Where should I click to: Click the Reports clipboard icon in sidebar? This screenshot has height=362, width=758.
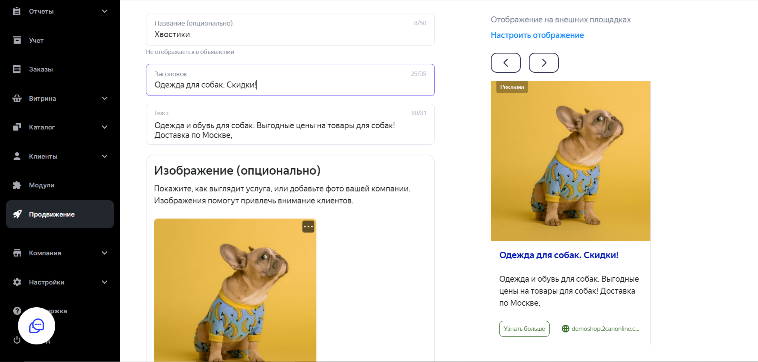click(x=17, y=11)
